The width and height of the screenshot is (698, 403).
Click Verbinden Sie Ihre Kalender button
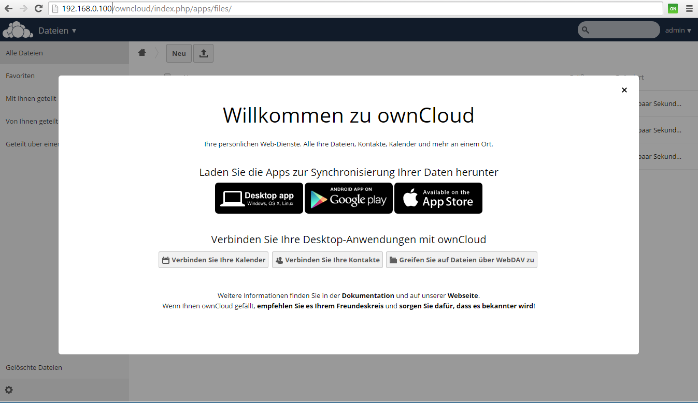click(213, 260)
